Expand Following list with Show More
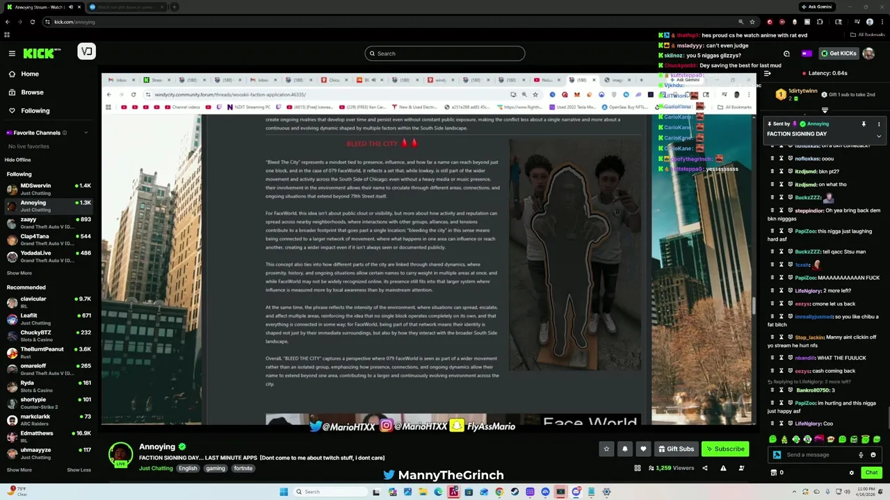This screenshot has height=500, width=890. click(x=19, y=273)
